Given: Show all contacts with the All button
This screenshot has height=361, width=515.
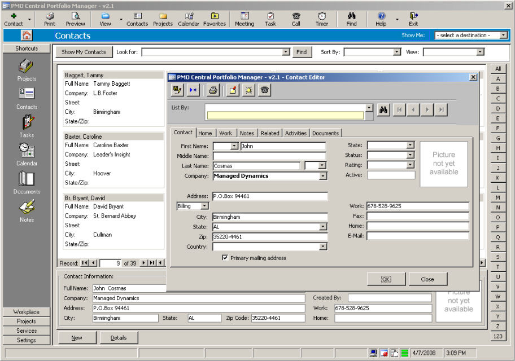Looking at the screenshot, I should [498, 69].
